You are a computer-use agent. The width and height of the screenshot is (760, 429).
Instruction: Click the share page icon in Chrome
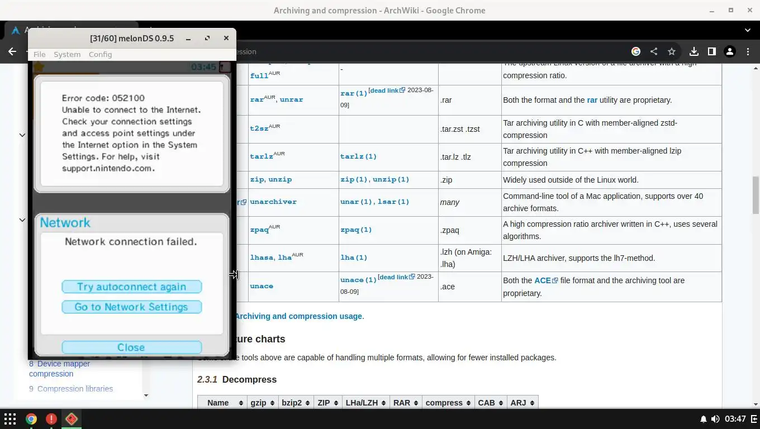(654, 51)
